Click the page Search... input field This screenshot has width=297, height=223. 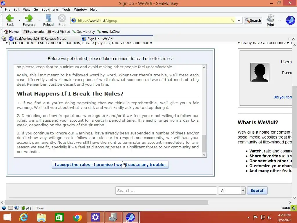tap(166, 190)
